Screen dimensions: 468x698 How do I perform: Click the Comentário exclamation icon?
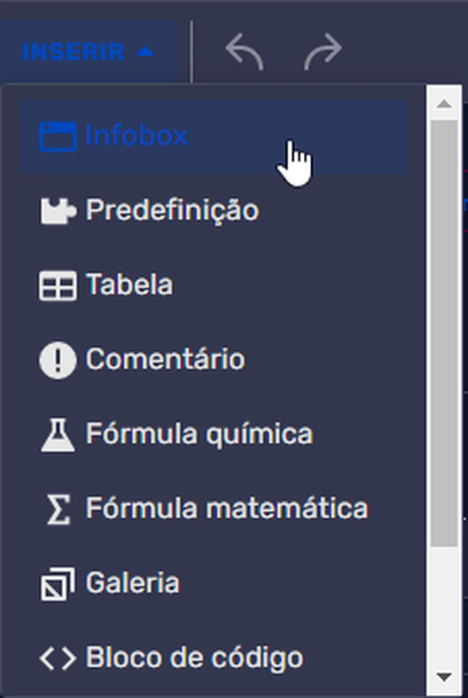[58, 360]
